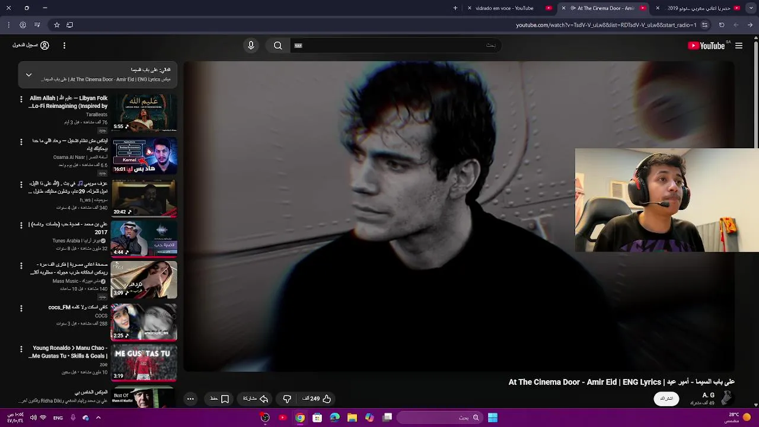Collapse the mix playlist panel chevron
This screenshot has height=427, width=759.
pos(28,75)
